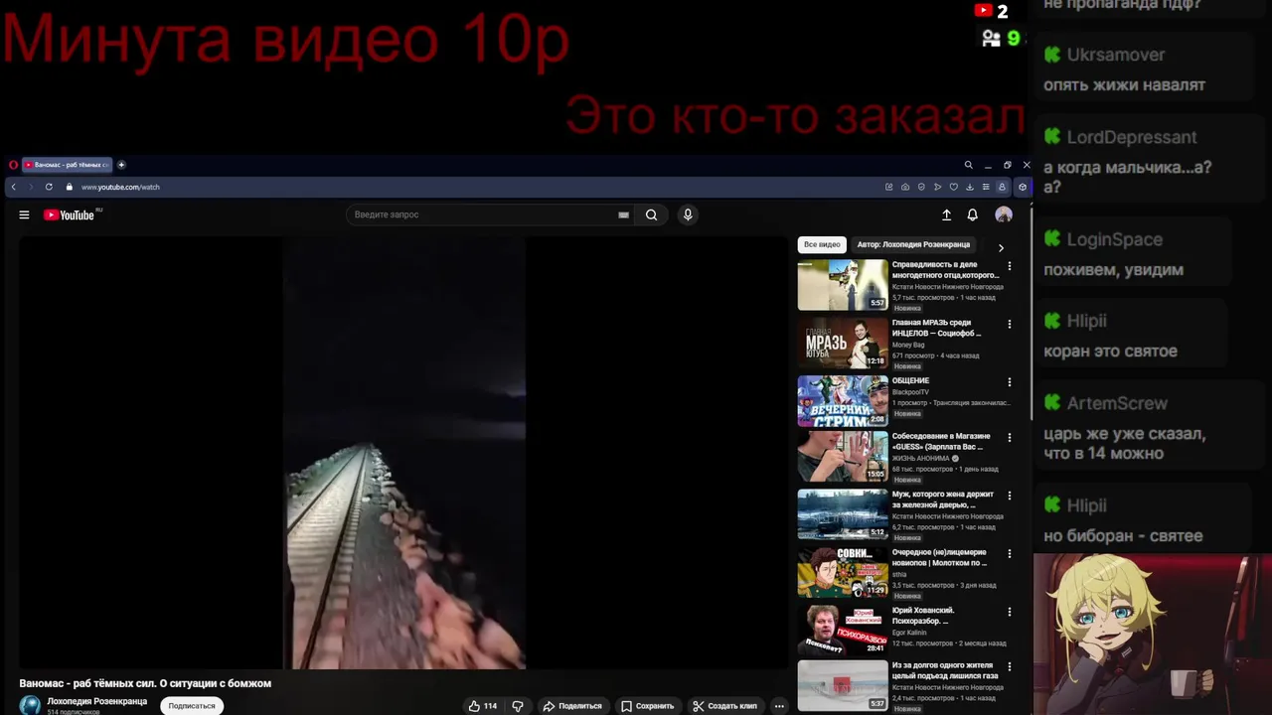Click the youtube.com/watch address bar

[x=120, y=187]
